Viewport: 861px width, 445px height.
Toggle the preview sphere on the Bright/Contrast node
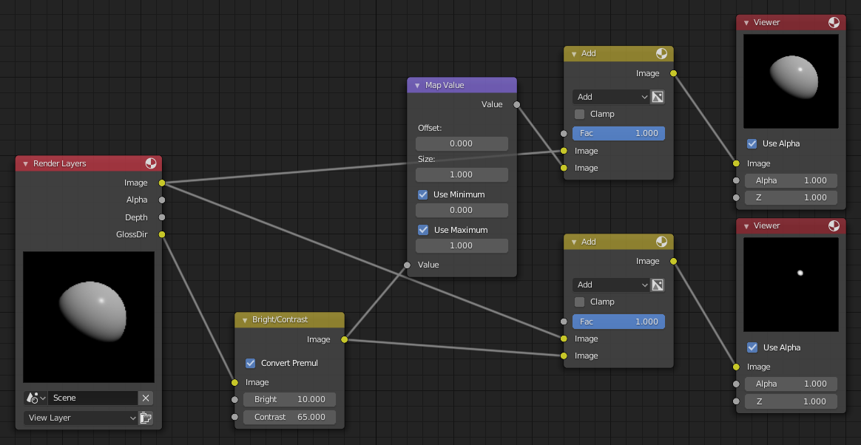334,320
